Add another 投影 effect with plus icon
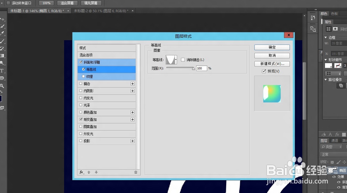This screenshot has width=347, height=193. click(133, 141)
